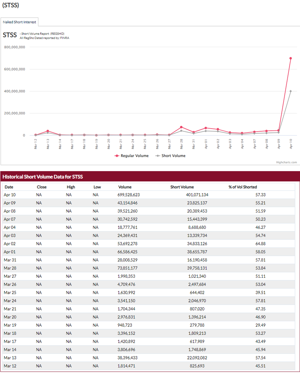Click the Apr 10 Short Volume data point
Viewport: 300px width, 374px height.
[x=291, y=91]
